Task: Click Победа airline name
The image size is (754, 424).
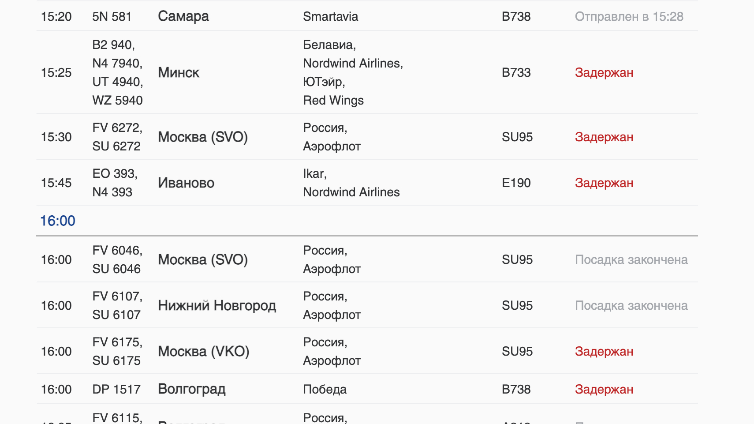Action: [325, 389]
